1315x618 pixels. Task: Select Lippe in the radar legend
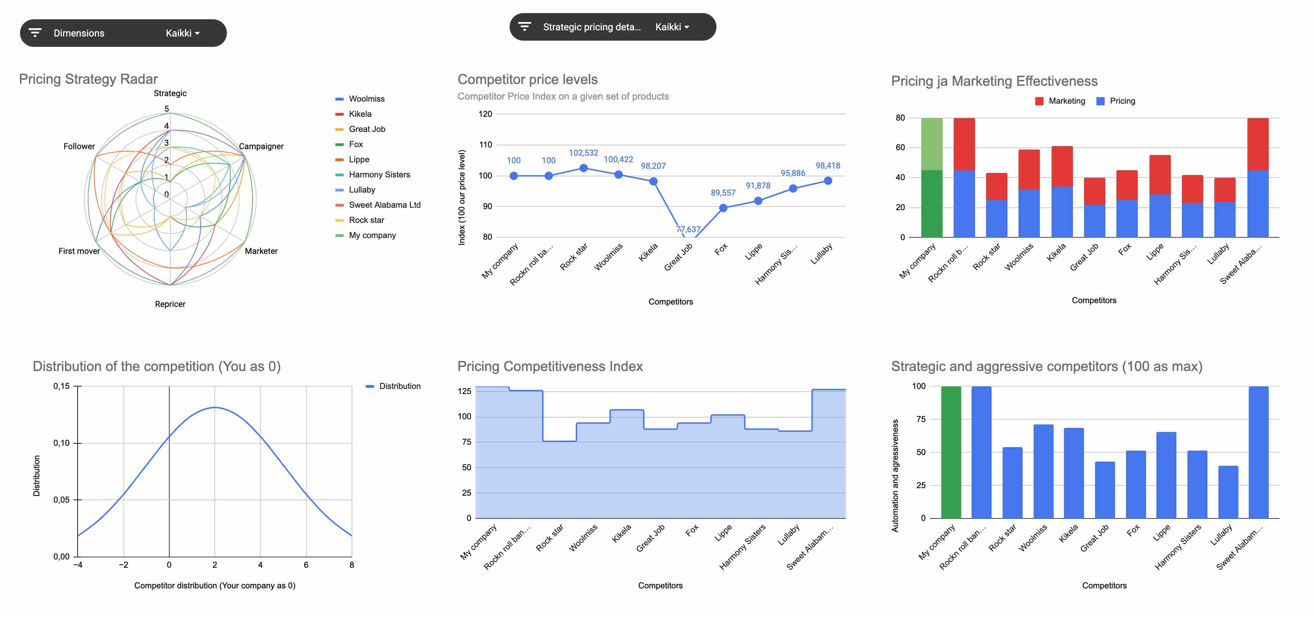pos(359,159)
